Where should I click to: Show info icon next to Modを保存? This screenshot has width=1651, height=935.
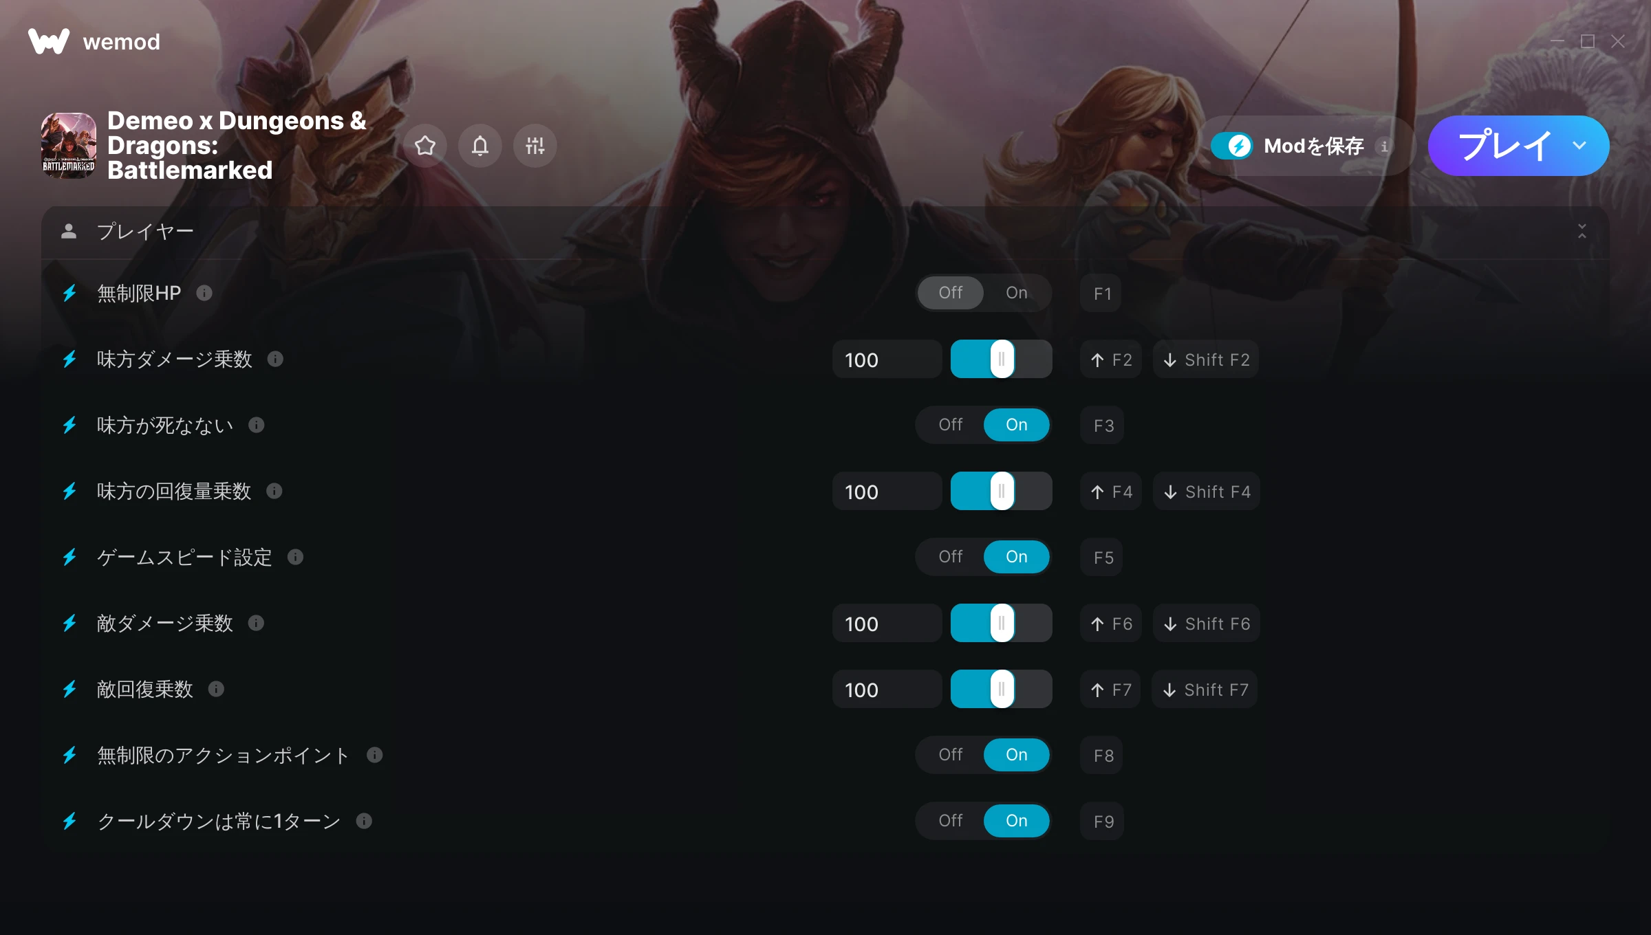(1385, 146)
